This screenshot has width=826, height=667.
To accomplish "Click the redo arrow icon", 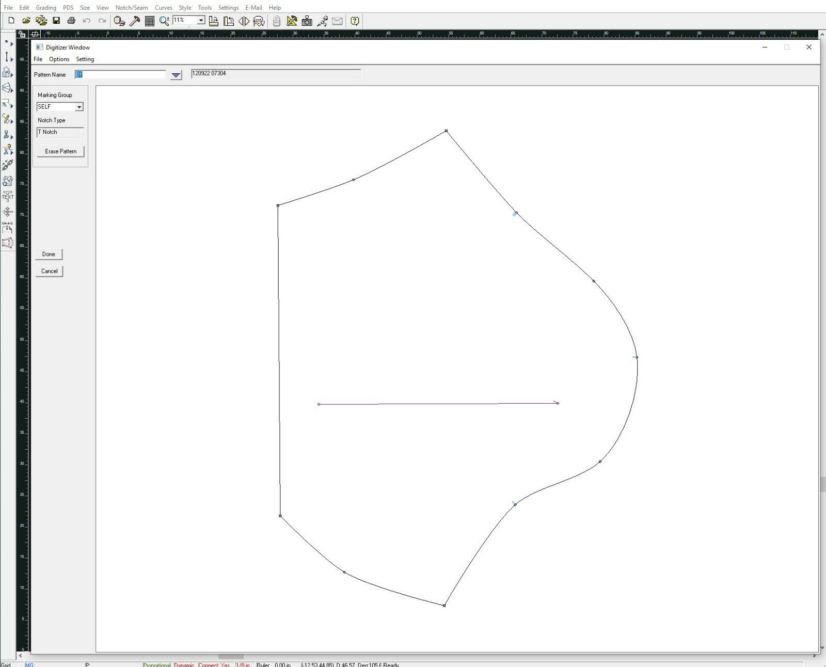I will tap(102, 21).
